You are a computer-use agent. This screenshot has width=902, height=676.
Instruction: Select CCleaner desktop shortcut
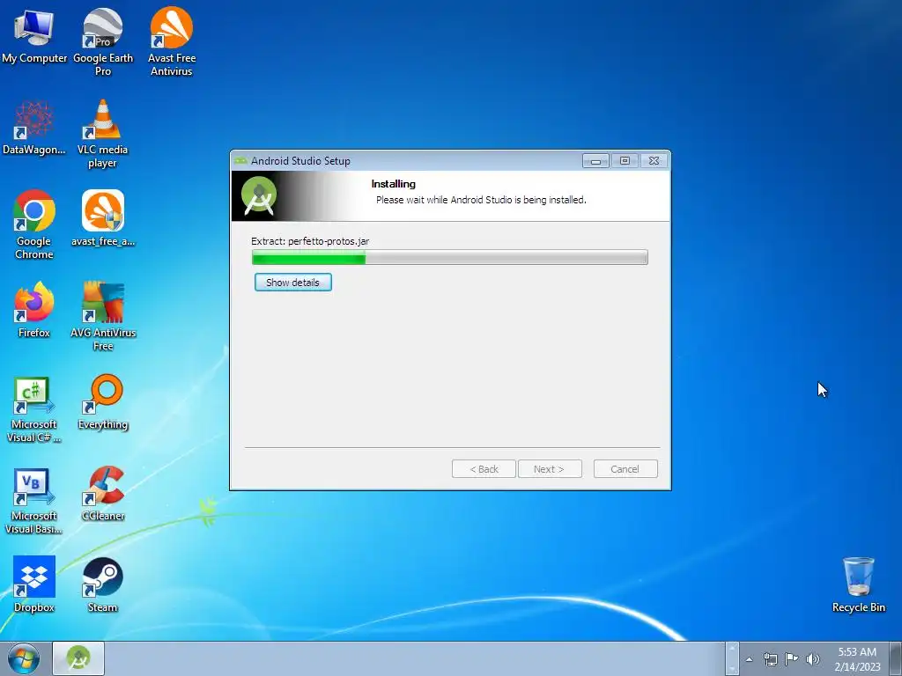(103, 493)
